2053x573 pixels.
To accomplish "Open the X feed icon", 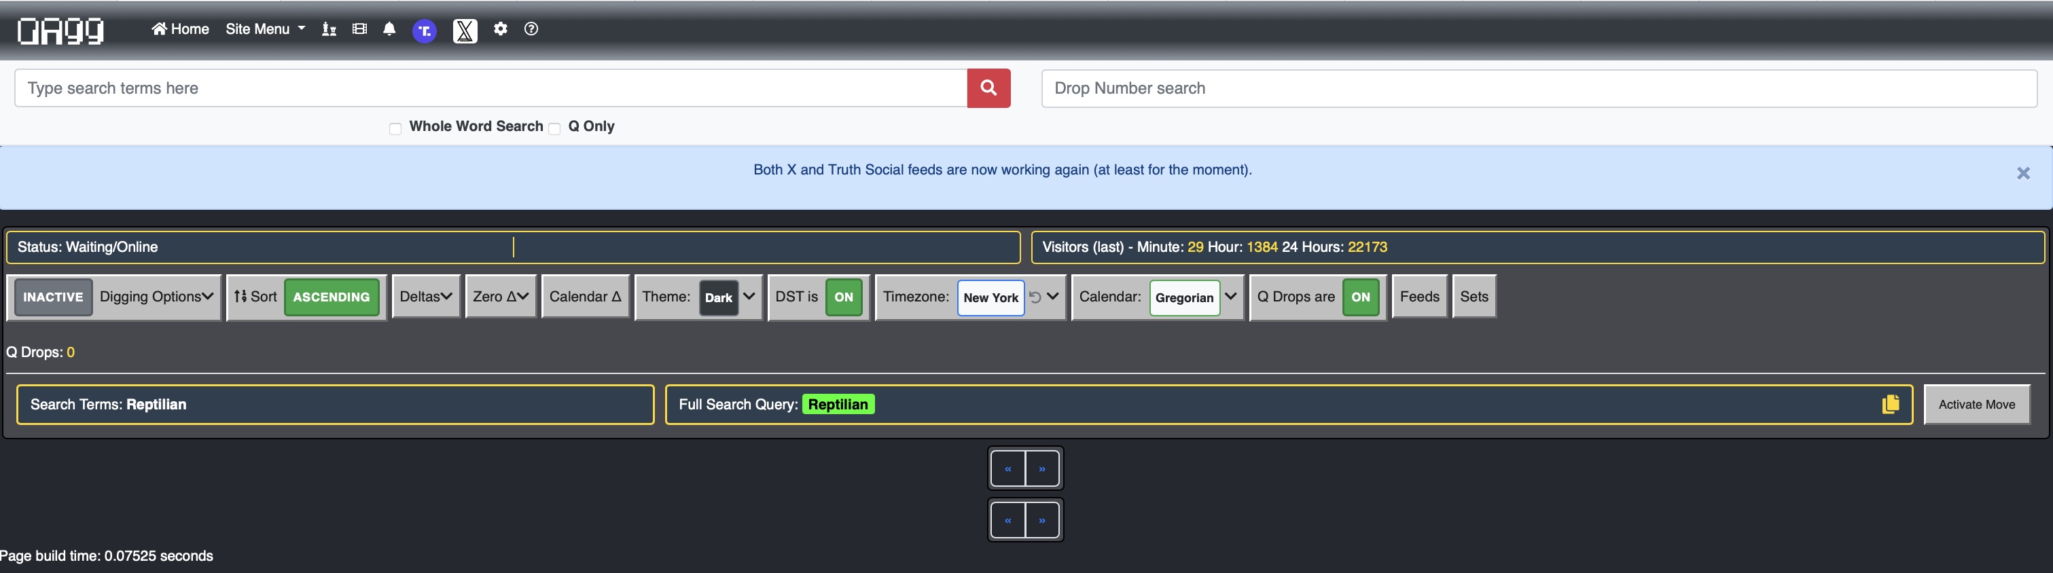I will pos(465,31).
